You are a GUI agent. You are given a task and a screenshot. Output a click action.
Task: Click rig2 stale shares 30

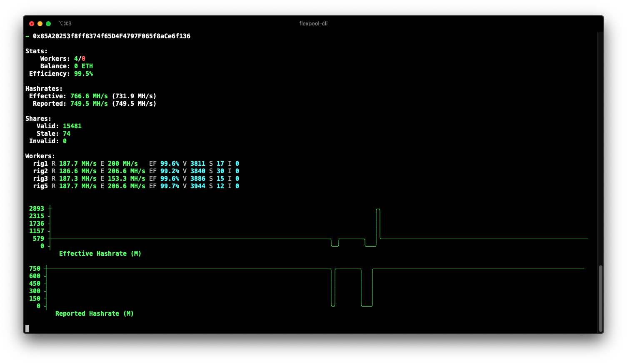(220, 171)
